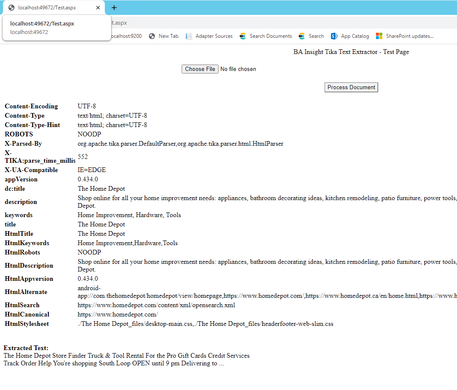The width and height of the screenshot is (457, 390).
Task: Click the Process Document button
Action: pyautogui.click(x=351, y=87)
